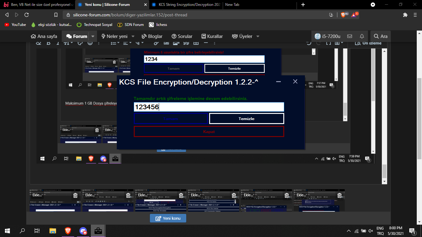Open the Windows Start menu

[7, 231]
